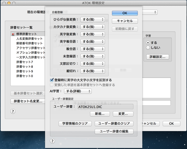Click the 新規... button
Screen dimensions: 187x149
click(x=100, y=114)
